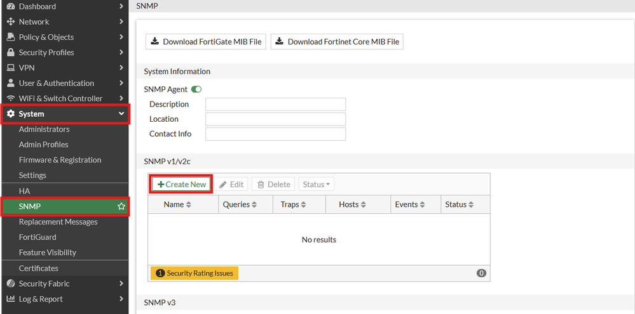The width and height of the screenshot is (635, 314).
Task: Expand the User & Authentication menu
Action: click(x=121, y=83)
